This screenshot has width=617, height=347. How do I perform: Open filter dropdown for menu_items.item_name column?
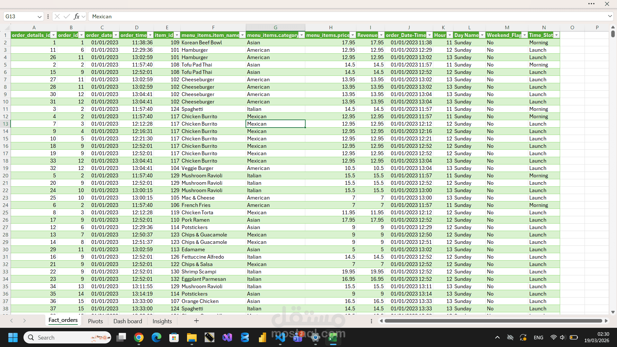242,35
